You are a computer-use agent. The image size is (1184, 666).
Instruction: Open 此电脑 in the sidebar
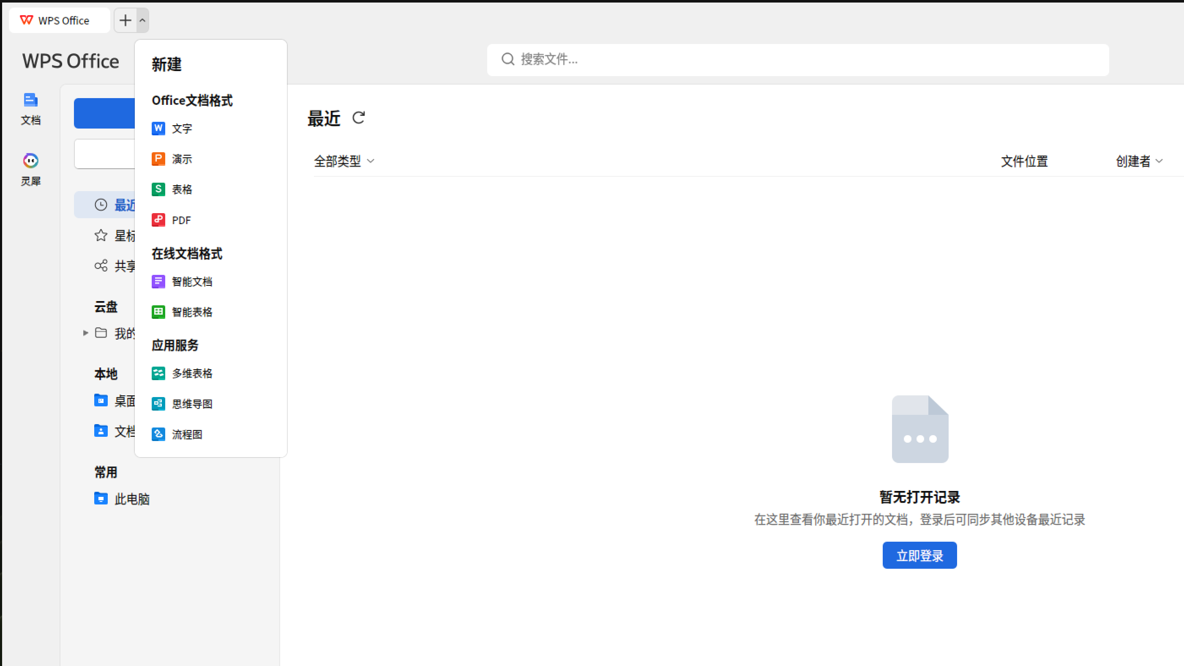pyautogui.click(x=131, y=499)
